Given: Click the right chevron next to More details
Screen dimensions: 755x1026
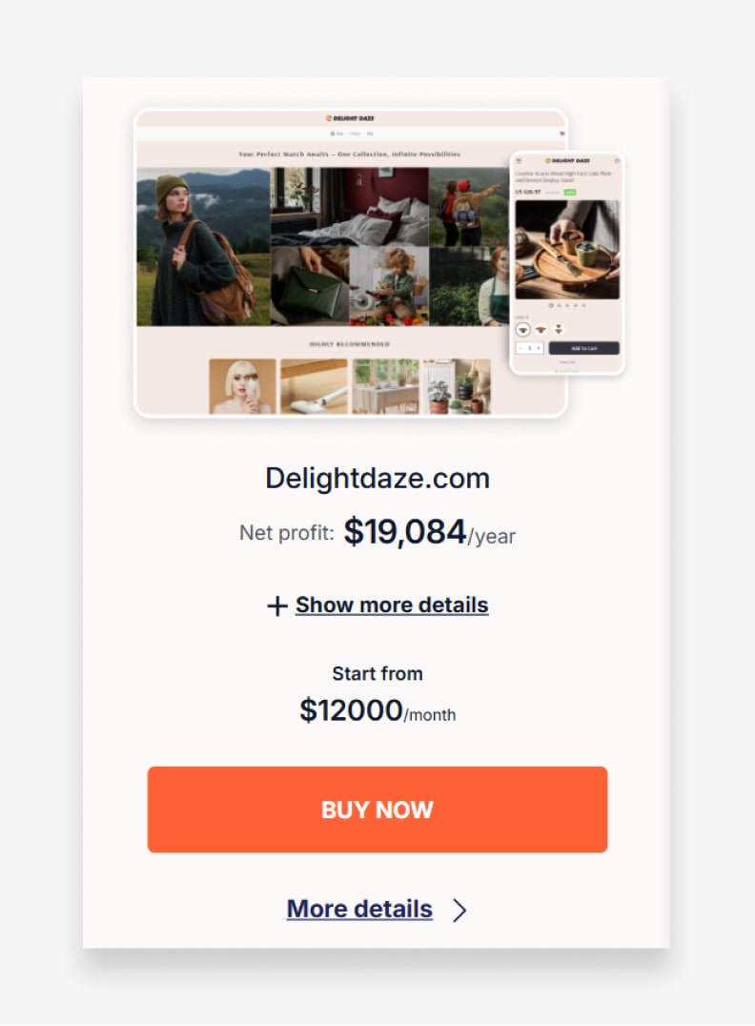Looking at the screenshot, I should pyautogui.click(x=459, y=911).
